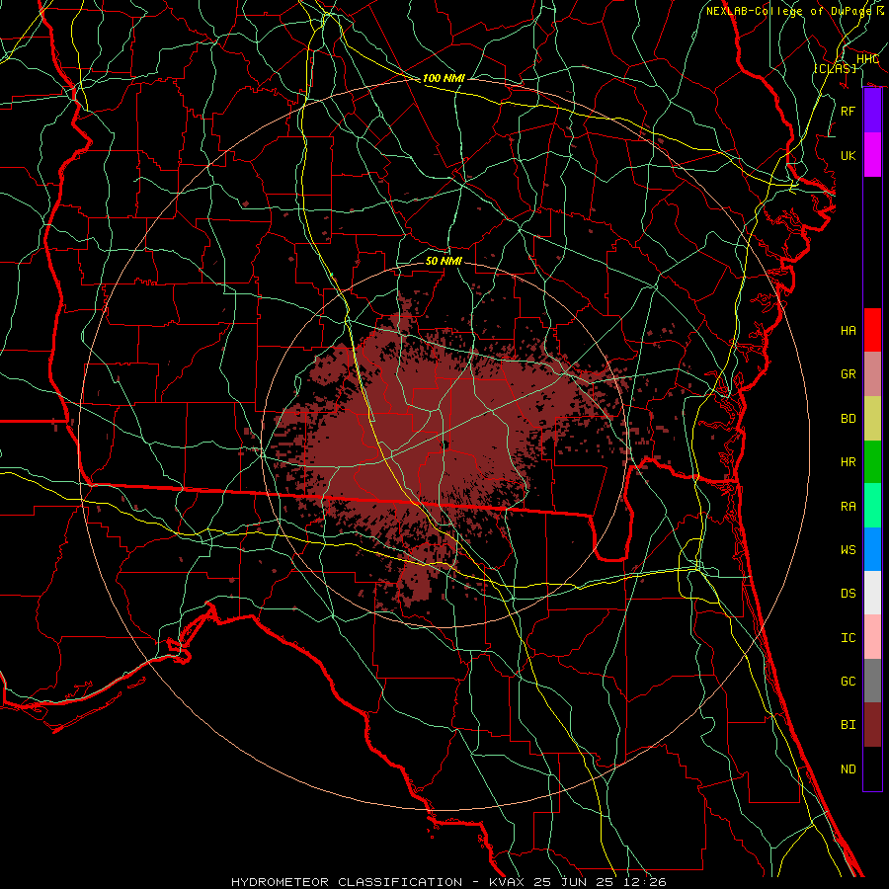
Task: Click the light pink IC legend swatch
Action: point(872,637)
